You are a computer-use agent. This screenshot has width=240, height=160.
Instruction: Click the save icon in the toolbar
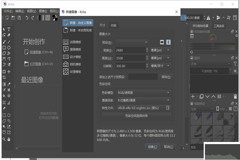point(19,18)
